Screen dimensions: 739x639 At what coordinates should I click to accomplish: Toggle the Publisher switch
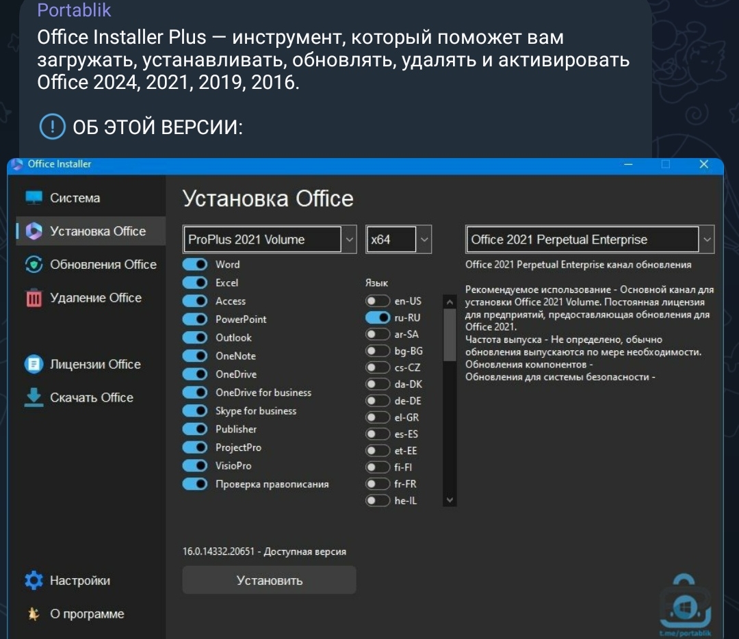(x=195, y=429)
